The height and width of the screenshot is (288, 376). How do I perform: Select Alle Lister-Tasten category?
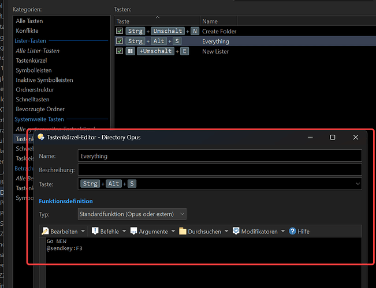38,51
